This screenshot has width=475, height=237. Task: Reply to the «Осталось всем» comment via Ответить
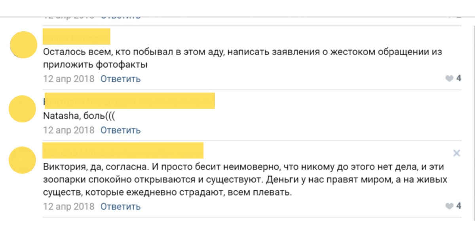120,79
